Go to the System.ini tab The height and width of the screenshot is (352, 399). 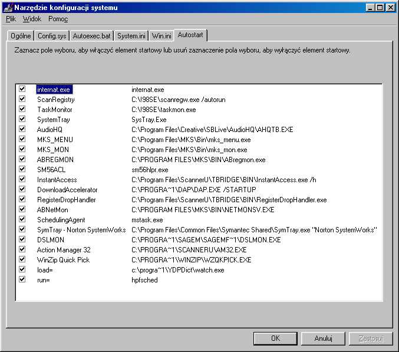(x=130, y=36)
